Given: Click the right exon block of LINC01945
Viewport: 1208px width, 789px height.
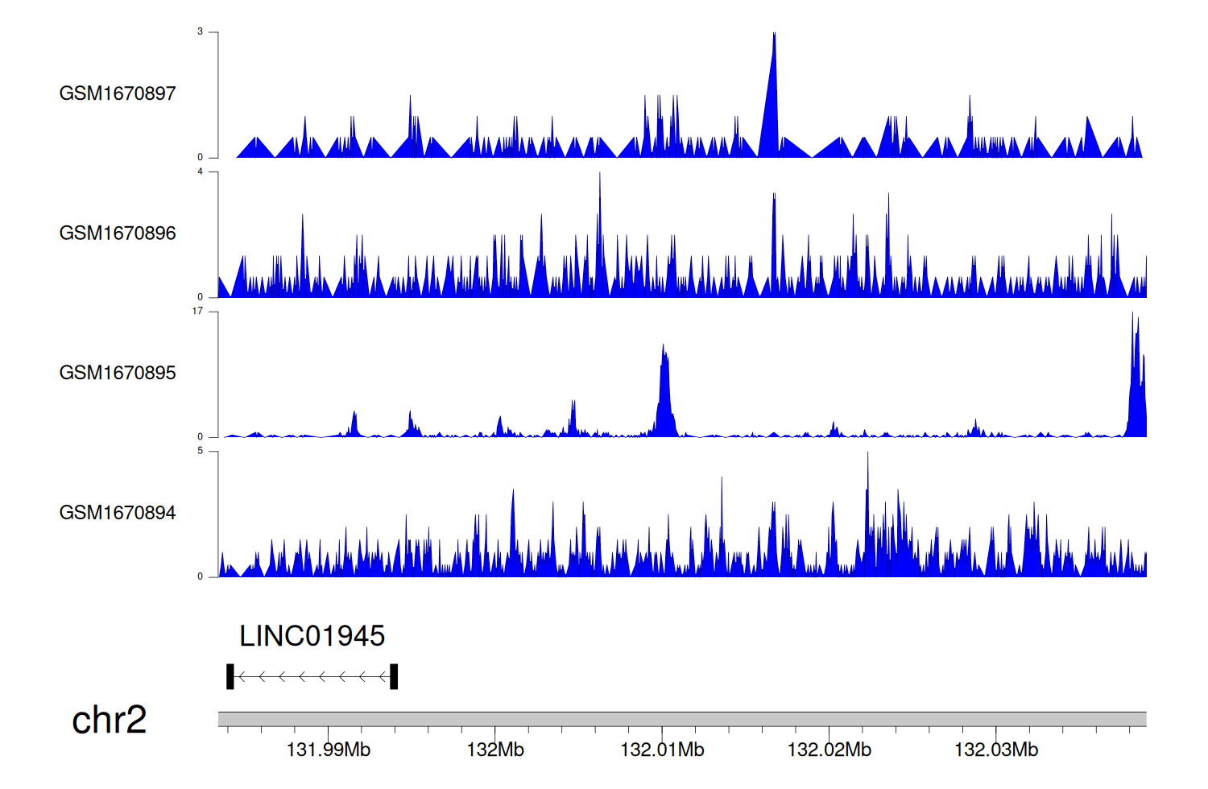Looking at the screenshot, I should (394, 677).
